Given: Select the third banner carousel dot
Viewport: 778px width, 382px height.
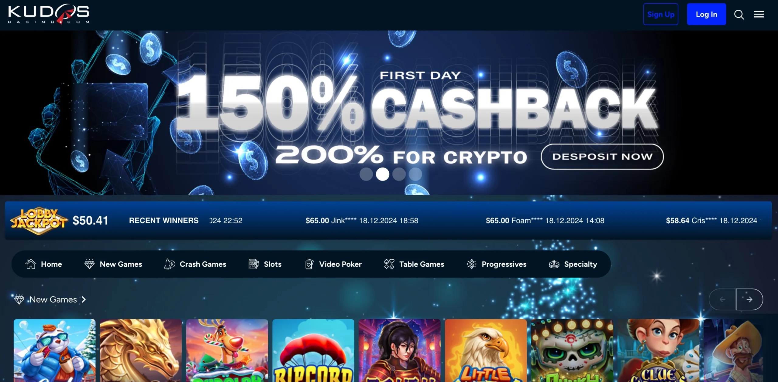Looking at the screenshot, I should pos(399,174).
